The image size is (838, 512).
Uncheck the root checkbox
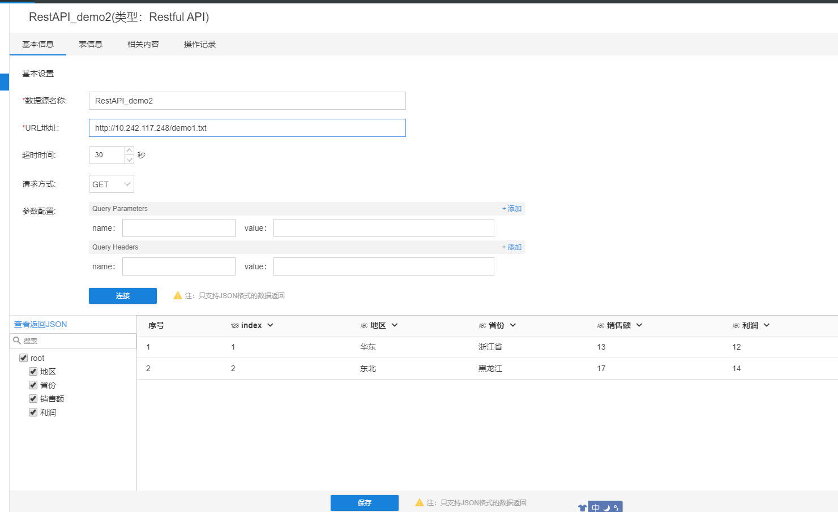pyautogui.click(x=24, y=358)
